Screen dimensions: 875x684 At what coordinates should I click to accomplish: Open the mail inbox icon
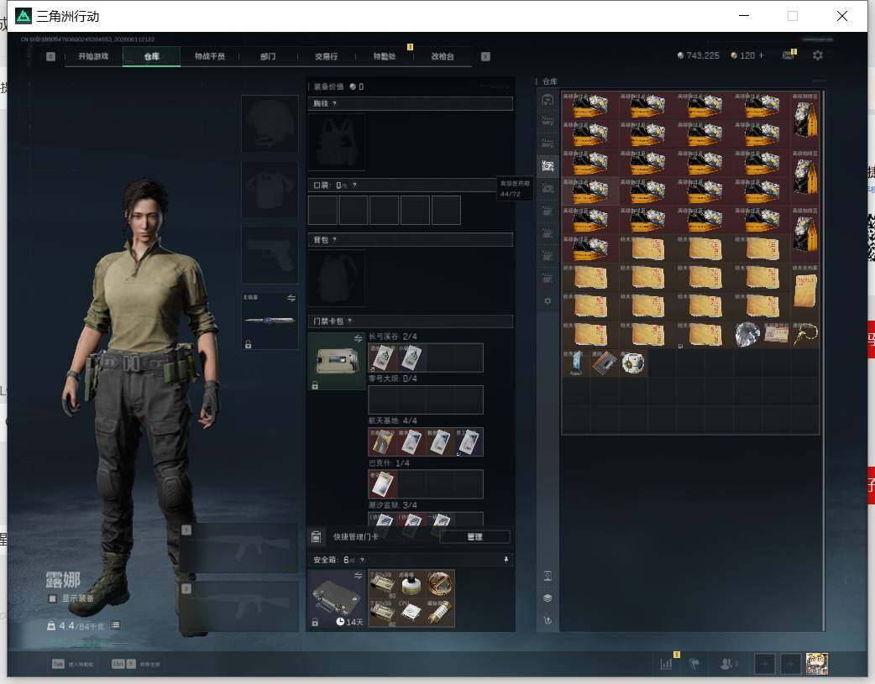789,55
